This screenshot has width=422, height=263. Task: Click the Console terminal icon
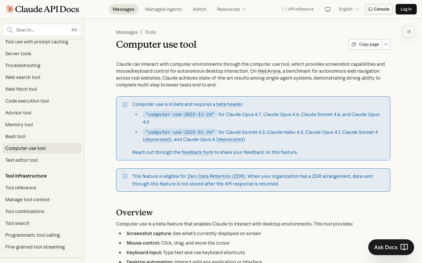(370, 9)
